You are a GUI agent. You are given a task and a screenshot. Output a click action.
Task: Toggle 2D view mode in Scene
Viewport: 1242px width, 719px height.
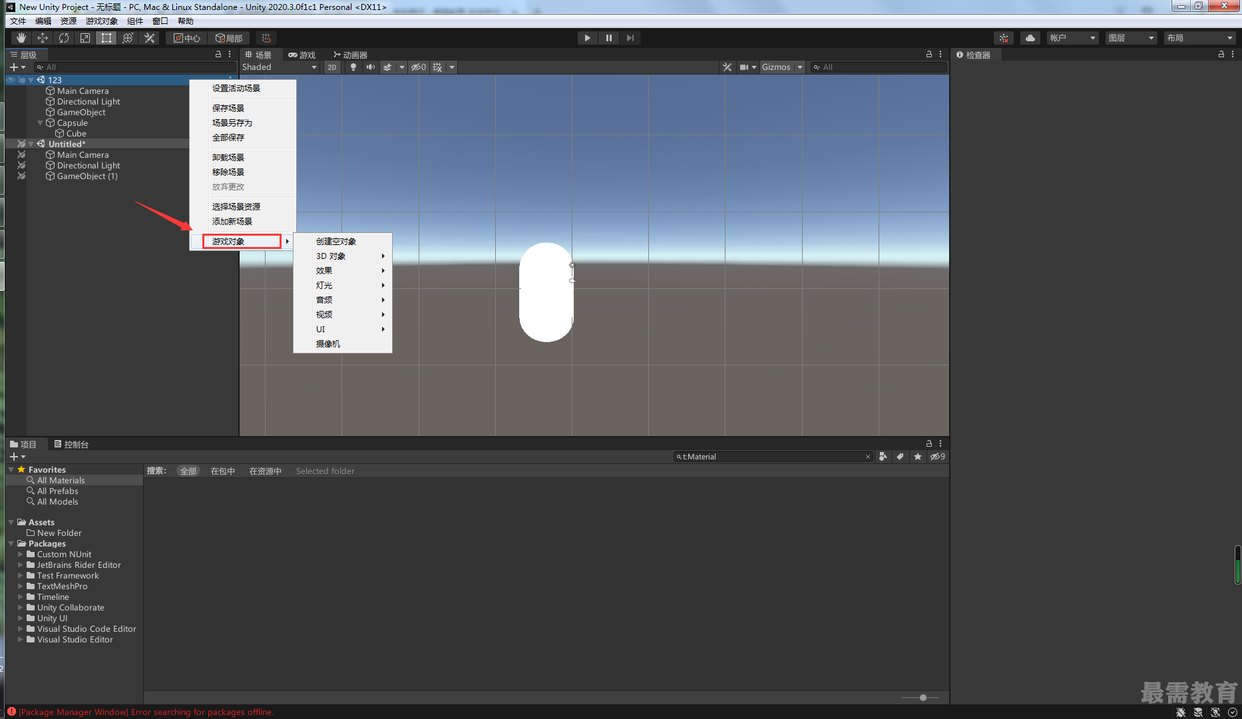pos(332,67)
